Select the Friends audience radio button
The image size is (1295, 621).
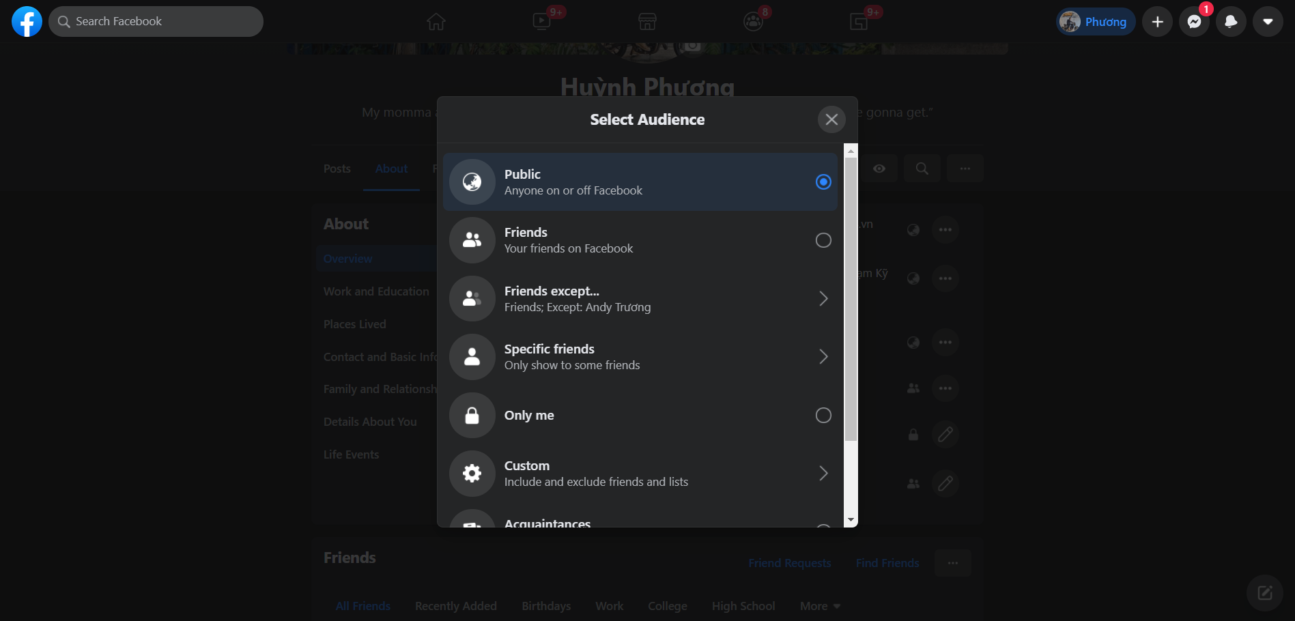[x=823, y=240]
